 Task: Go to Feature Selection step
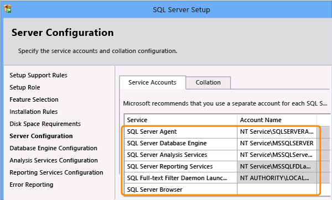tap(34, 99)
